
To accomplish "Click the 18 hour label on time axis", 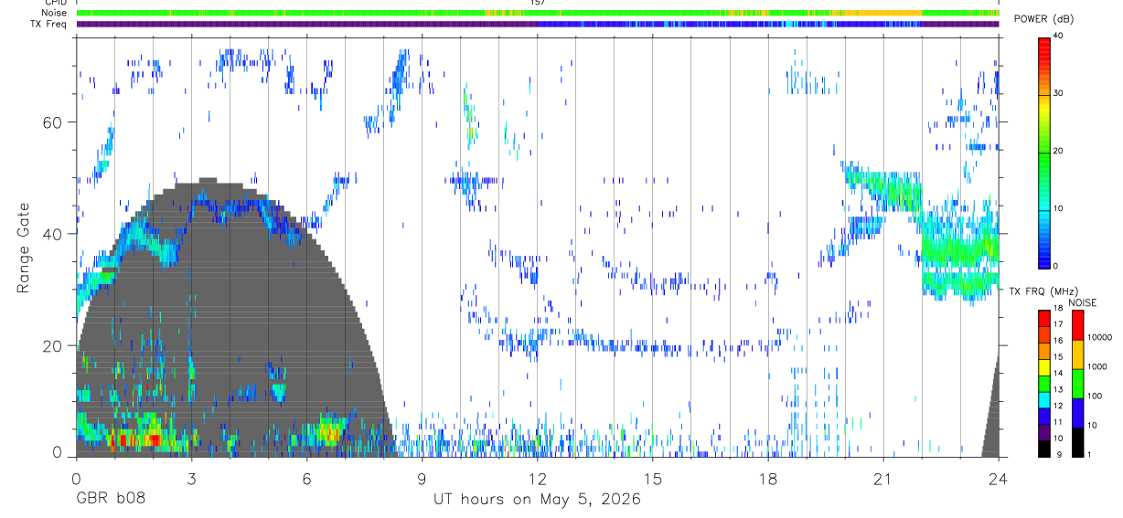I will click(767, 478).
